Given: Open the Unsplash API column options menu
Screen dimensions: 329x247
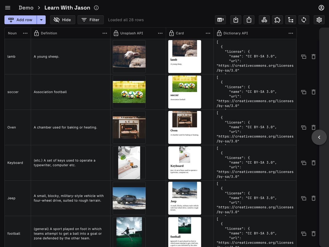Looking at the screenshot, I should click(160, 33).
